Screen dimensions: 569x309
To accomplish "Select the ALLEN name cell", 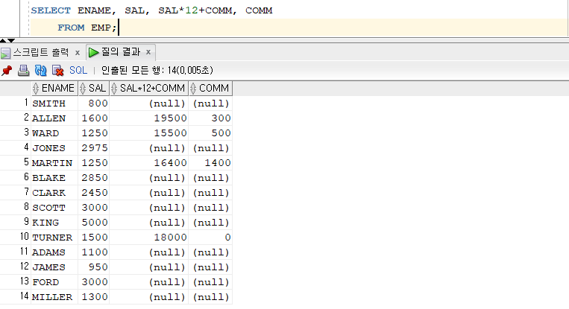I will click(54, 118).
